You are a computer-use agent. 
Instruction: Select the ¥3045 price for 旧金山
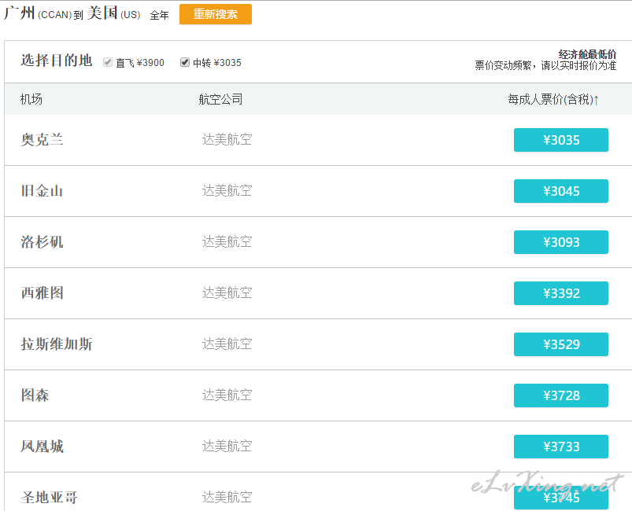tap(560, 191)
